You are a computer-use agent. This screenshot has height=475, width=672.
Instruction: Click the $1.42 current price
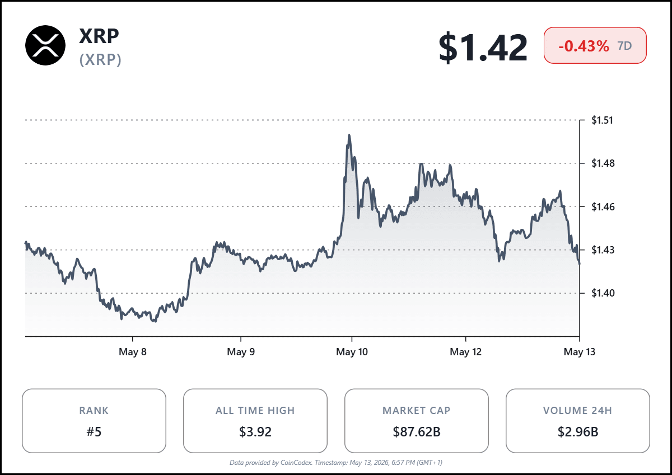483,48
